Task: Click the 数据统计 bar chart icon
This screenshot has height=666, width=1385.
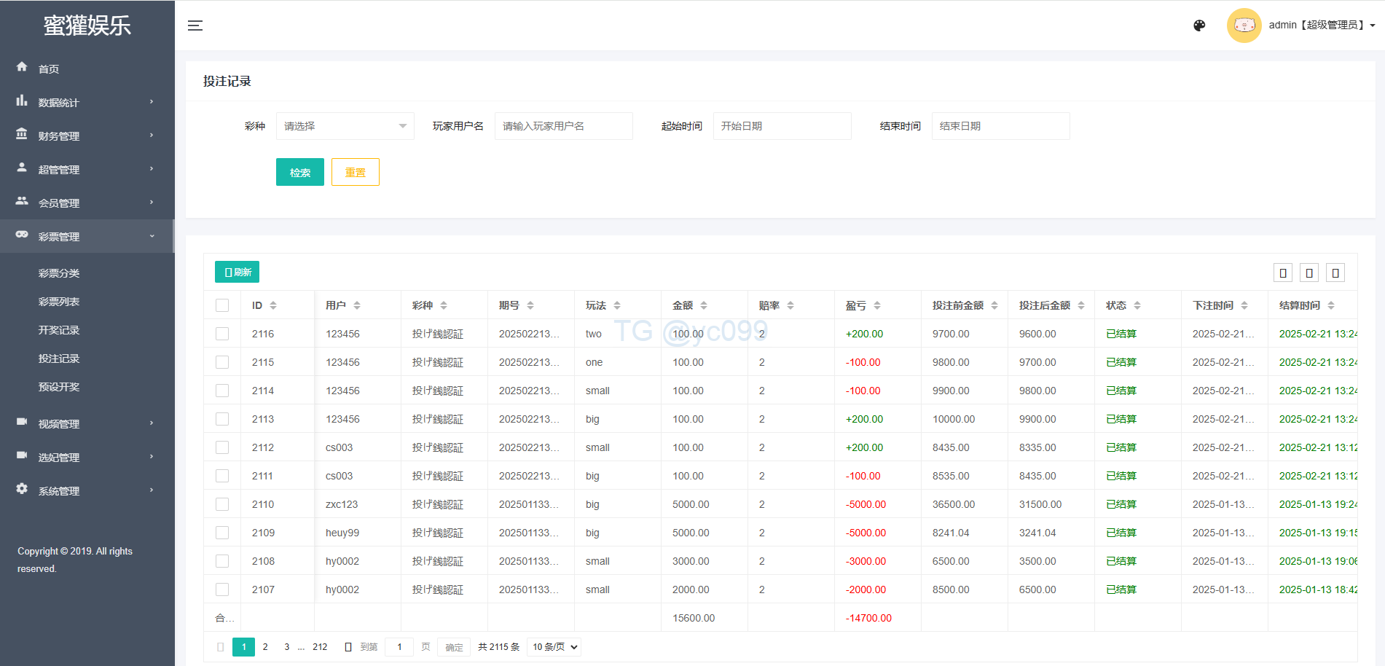Action: pyautogui.click(x=22, y=101)
